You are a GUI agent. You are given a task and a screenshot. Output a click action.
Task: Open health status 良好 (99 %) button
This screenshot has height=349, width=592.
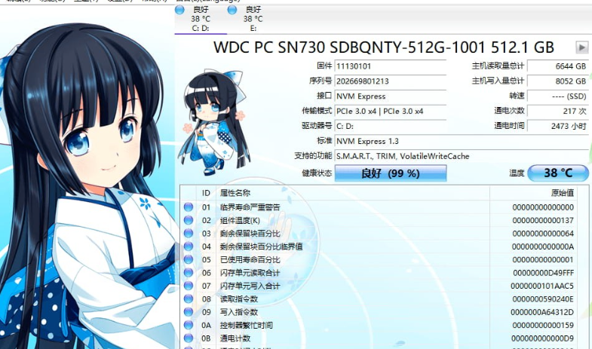coord(391,173)
